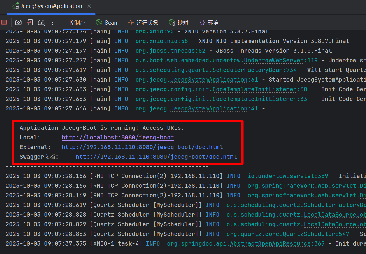Viewport: 366px width, 254px height.
Task: Close the JeecgSystemApplication run tab
Action: (89, 6)
